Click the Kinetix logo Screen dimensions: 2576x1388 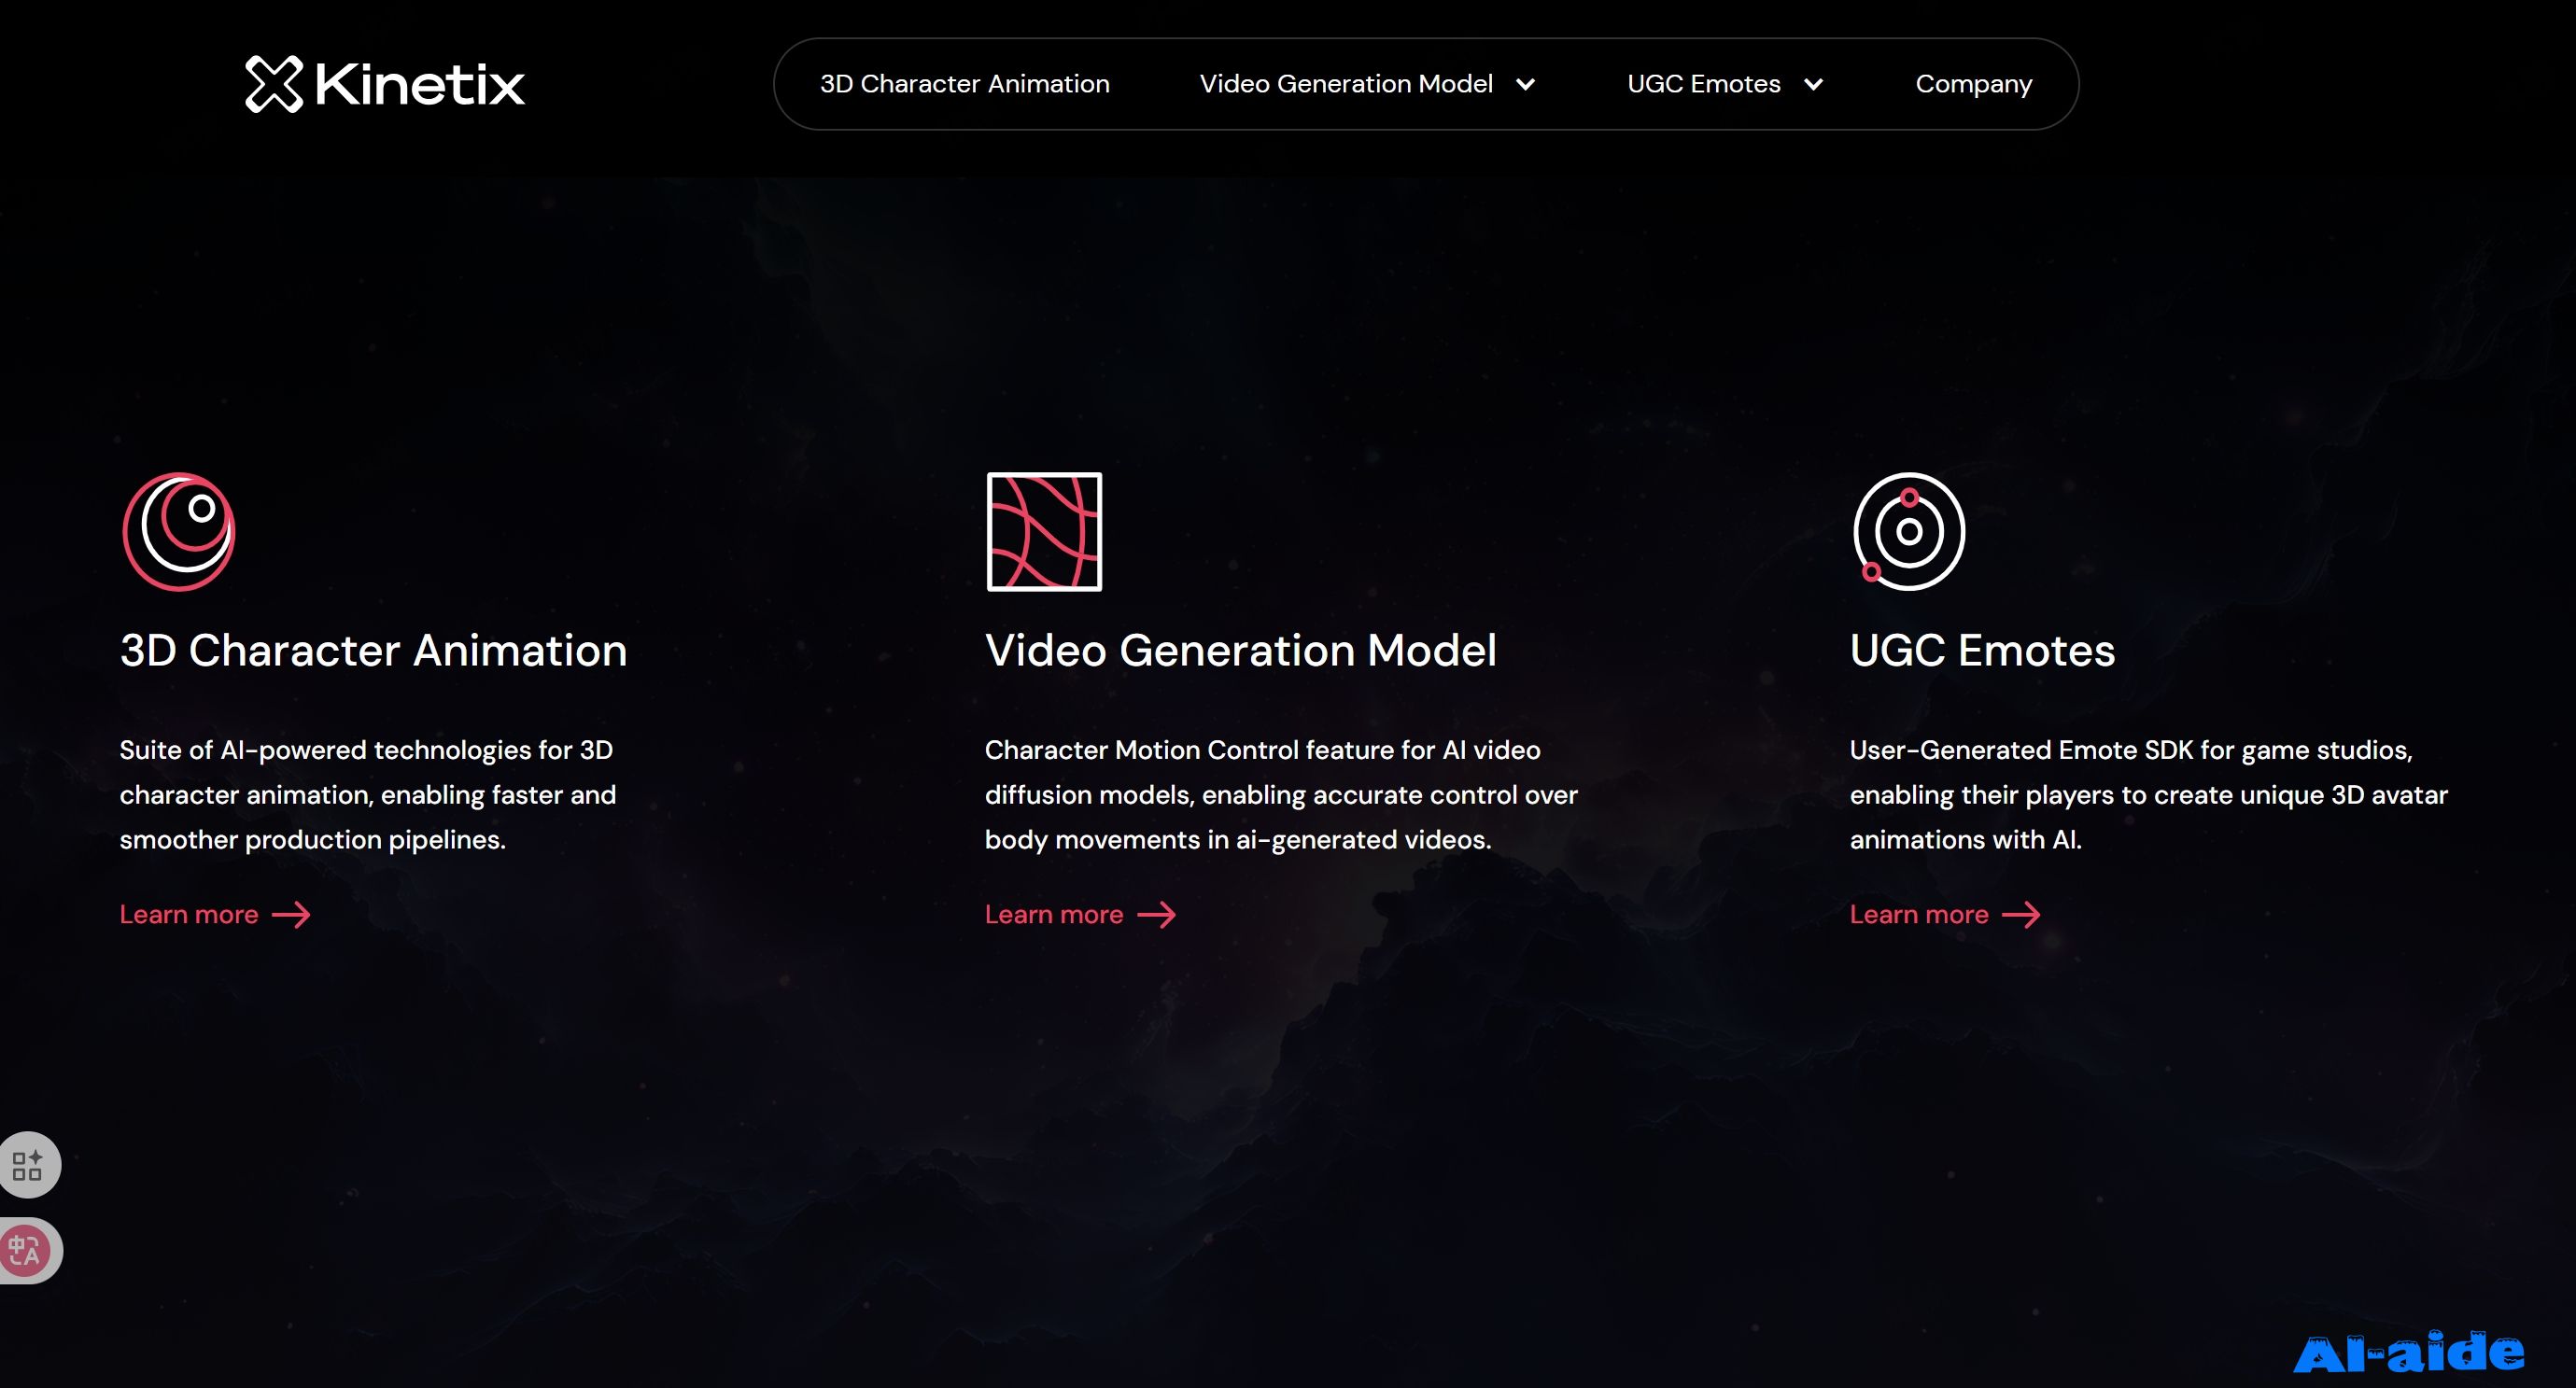(385, 84)
